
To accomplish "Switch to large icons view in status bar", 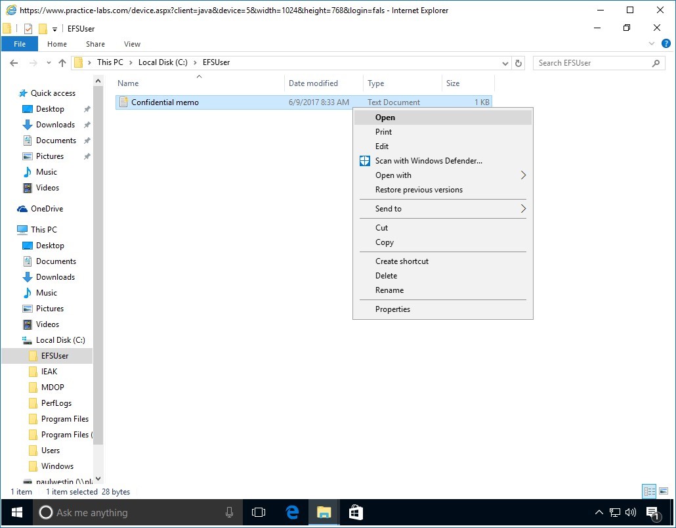I will click(663, 491).
